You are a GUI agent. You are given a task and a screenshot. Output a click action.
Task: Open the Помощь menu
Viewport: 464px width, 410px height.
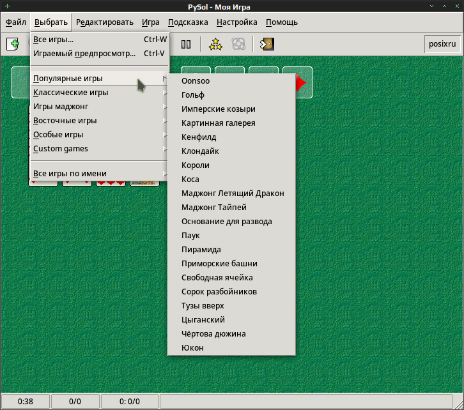tap(282, 22)
